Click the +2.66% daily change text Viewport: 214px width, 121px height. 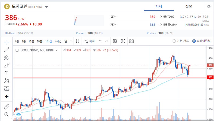click(x=22, y=24)
